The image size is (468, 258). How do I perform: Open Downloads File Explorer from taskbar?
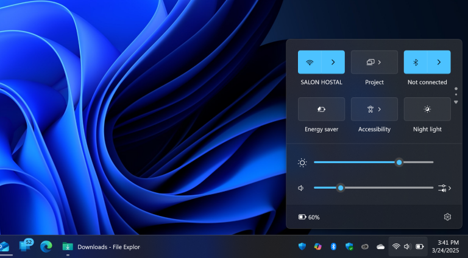pyautogui.click(x=101, y=246)
